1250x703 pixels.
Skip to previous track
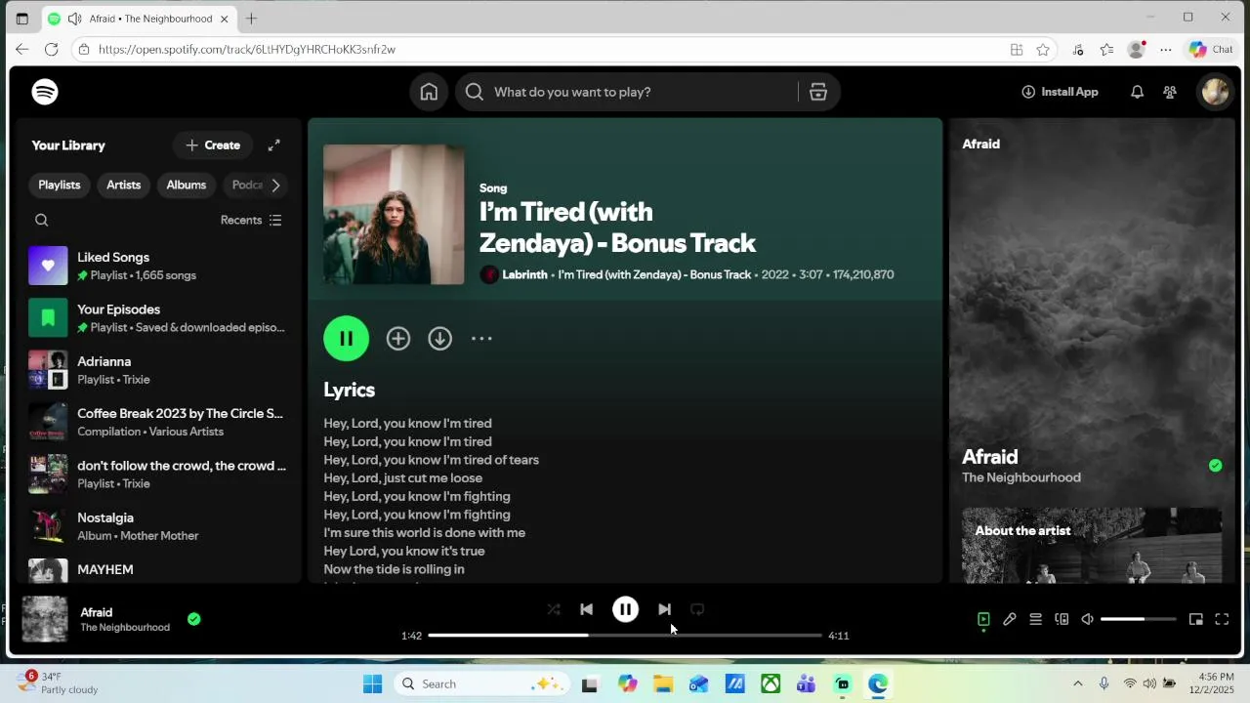[586, 609]
